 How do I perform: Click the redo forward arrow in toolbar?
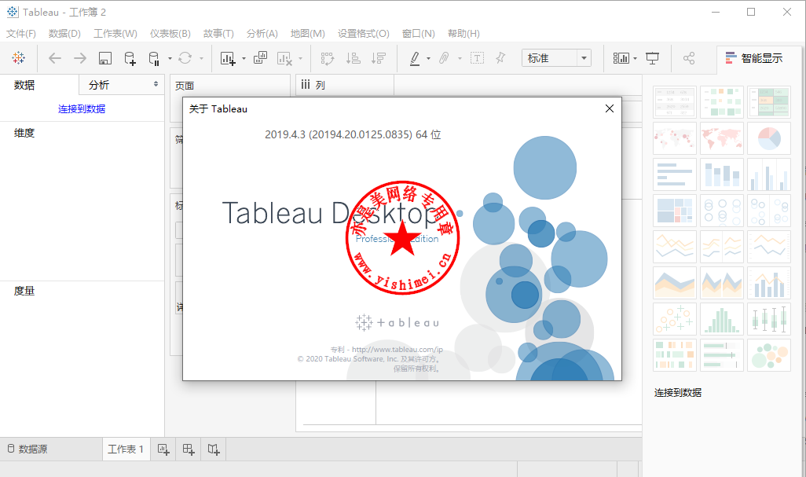click(x=79, y=58)
